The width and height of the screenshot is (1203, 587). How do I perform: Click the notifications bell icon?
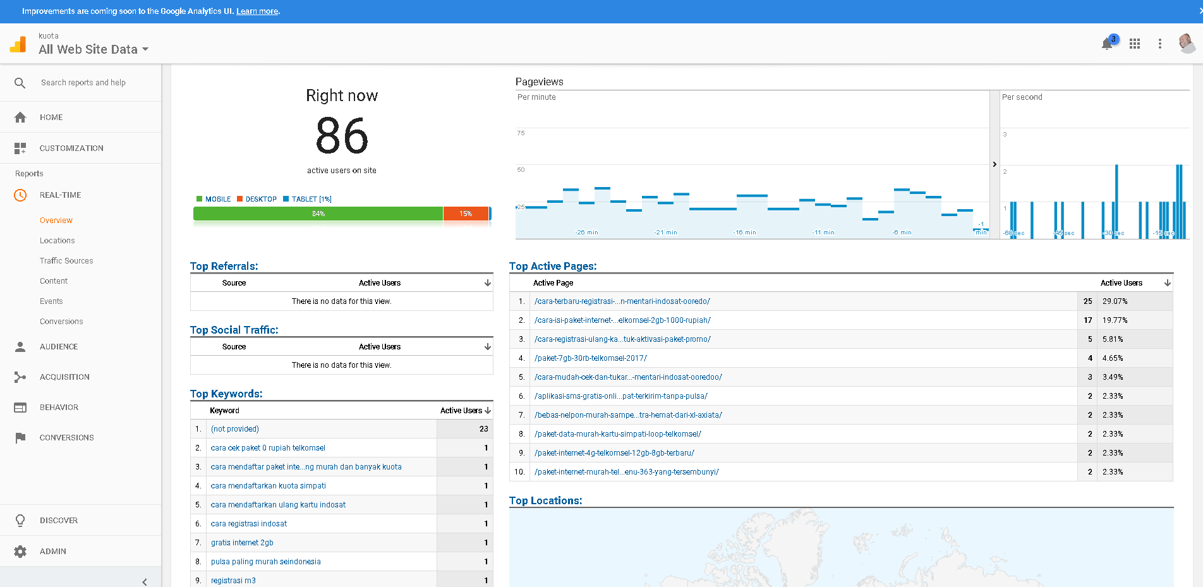point(1107,44)
